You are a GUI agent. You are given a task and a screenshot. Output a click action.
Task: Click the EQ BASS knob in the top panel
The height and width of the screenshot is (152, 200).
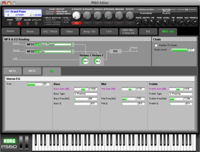pos(180,22)
